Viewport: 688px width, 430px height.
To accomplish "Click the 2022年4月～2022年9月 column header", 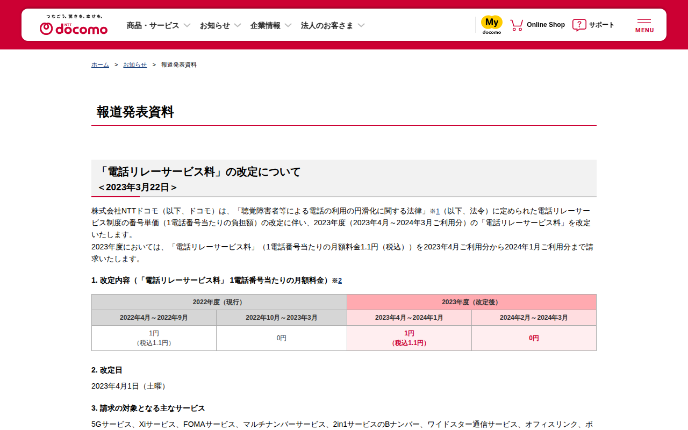I will pyautogui.click(x=154, y=318).
